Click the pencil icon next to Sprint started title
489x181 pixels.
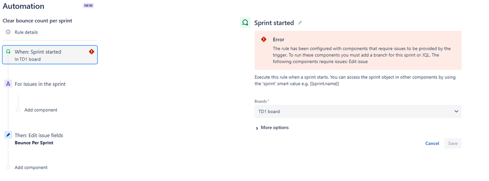point(300,23)
